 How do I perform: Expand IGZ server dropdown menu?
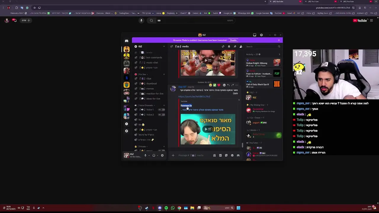point(164,46)
